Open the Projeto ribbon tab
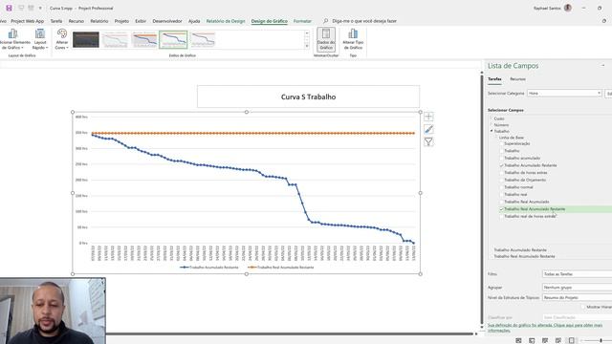 (121, 21)
